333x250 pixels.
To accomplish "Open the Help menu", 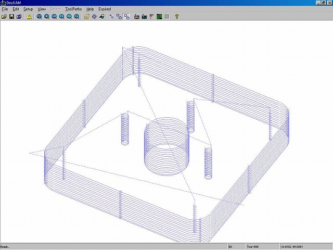I will 90,9.
